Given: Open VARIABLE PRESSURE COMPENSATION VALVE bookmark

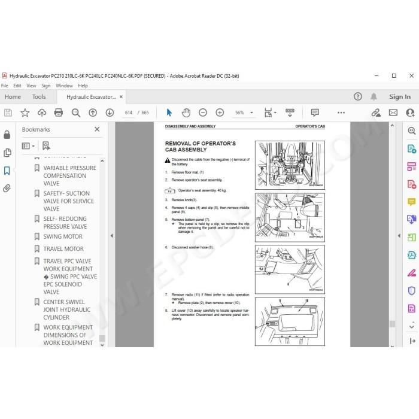Looking at the screenshot, I should tap(69, 175).
